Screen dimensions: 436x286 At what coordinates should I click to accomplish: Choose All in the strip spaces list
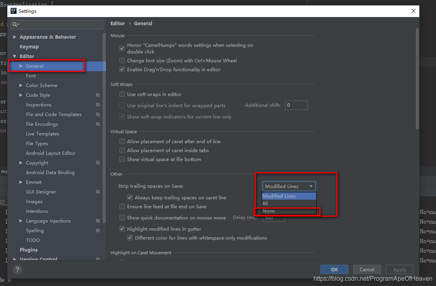coord(289,204)
